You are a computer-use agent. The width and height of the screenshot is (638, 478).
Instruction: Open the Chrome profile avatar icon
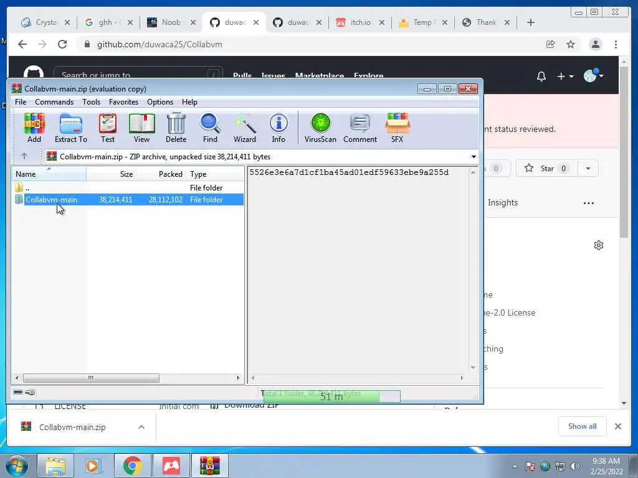[595, 44]
